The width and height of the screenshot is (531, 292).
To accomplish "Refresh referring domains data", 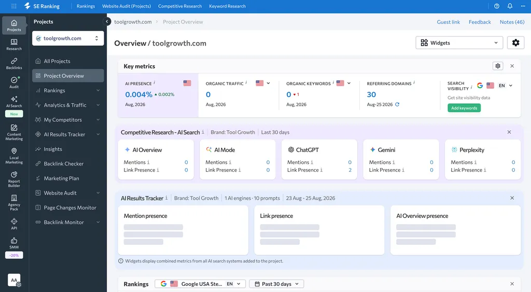I will coord(397,104).
